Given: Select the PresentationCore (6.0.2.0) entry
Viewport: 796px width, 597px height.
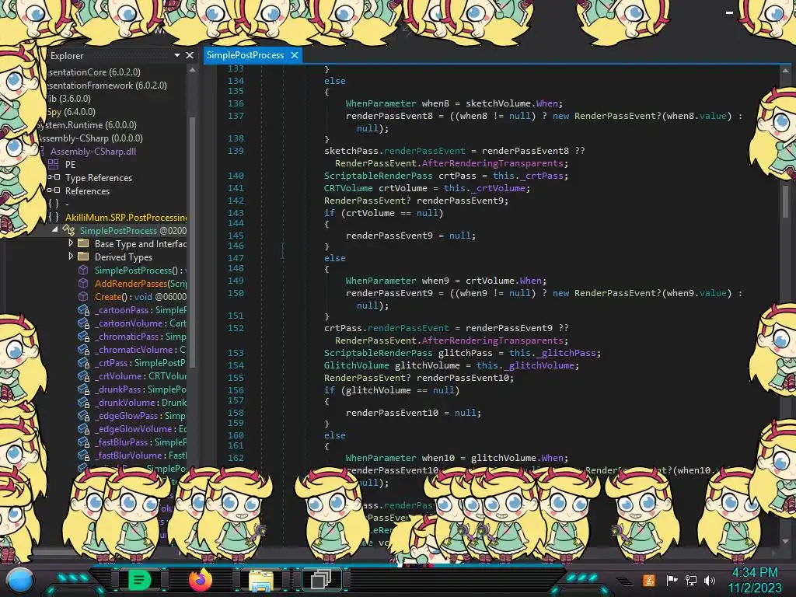Looking at the screenshot, I should pos(93,72).
